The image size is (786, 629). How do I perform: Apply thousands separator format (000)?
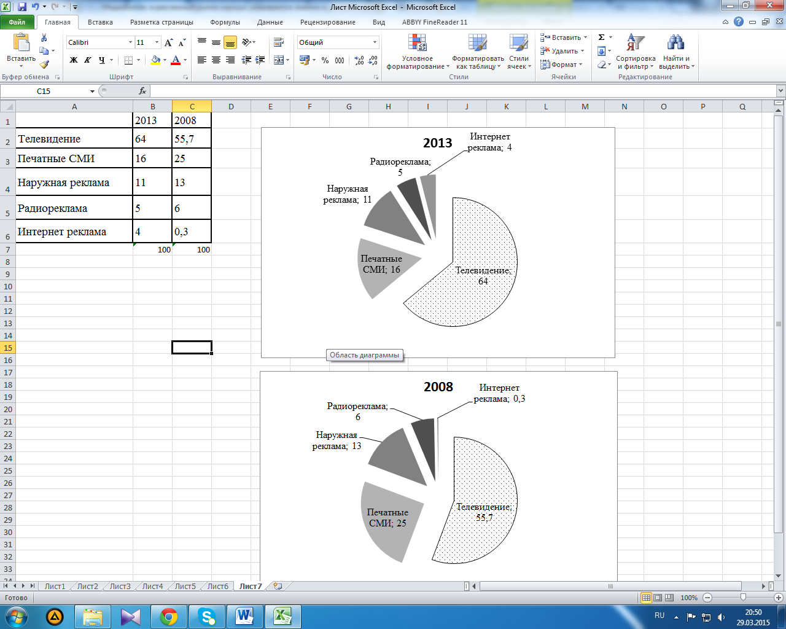tap(340, 60)
